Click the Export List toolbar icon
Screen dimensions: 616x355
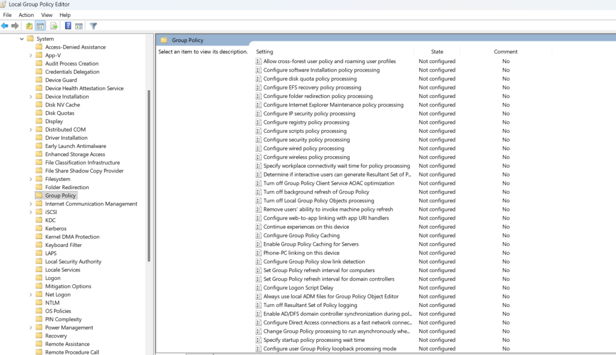pyautogui.click(x=54, y=26)
